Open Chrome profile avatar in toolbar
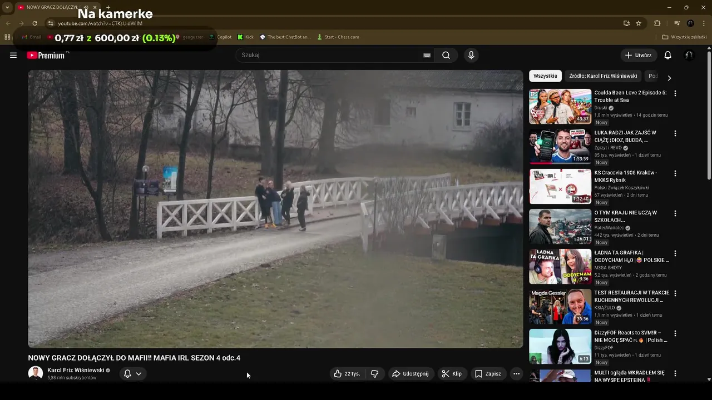 690,23
